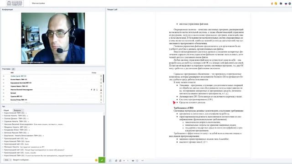Toggle the marker left of Барышников Анатолий
Image resolution: width=292 pixels, height=164 pixels.
pos(4,83)
